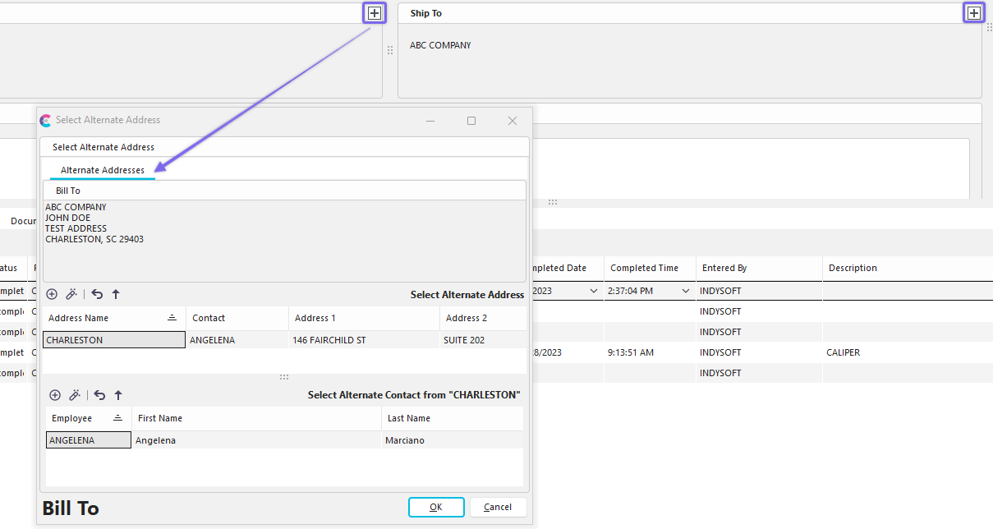The height and width of the screenshot is (529, 993).
Task: Open the Completed Time dropdown arrow
Action: point(685,291)
